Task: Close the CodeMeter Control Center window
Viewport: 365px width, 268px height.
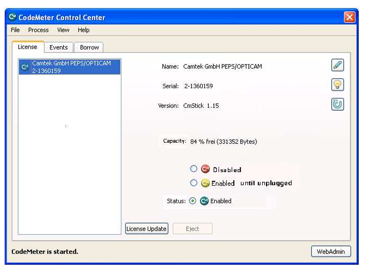Action: pyautogui.click(x=350, y=17)
